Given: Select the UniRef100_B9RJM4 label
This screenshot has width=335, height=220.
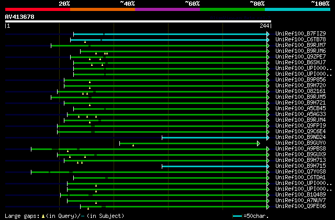Looking at the screenshot, I should click(x=300, y=120).
